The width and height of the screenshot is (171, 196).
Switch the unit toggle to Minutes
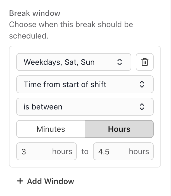pos(51,129)
